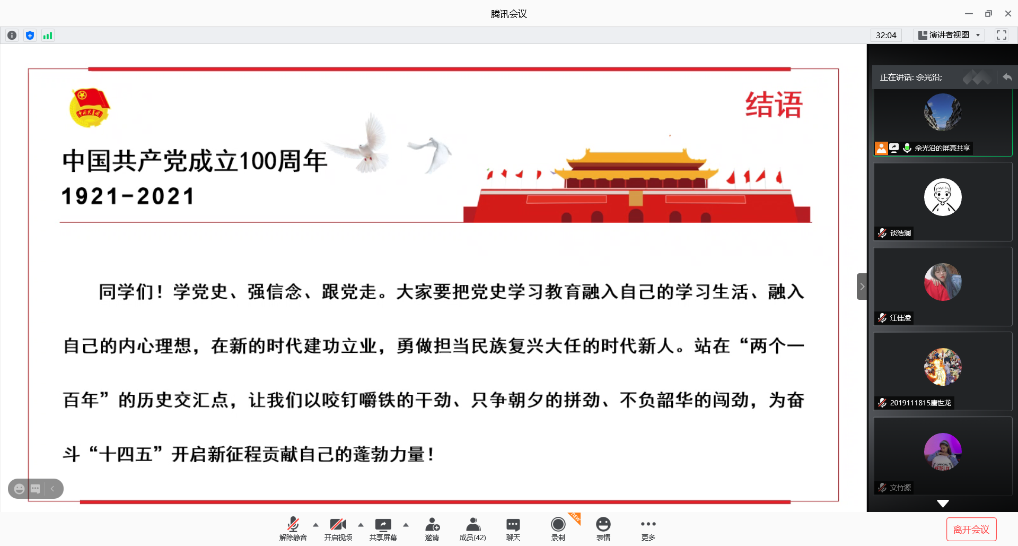Click the 离开会议 leave button

click(x=971, y=529)
